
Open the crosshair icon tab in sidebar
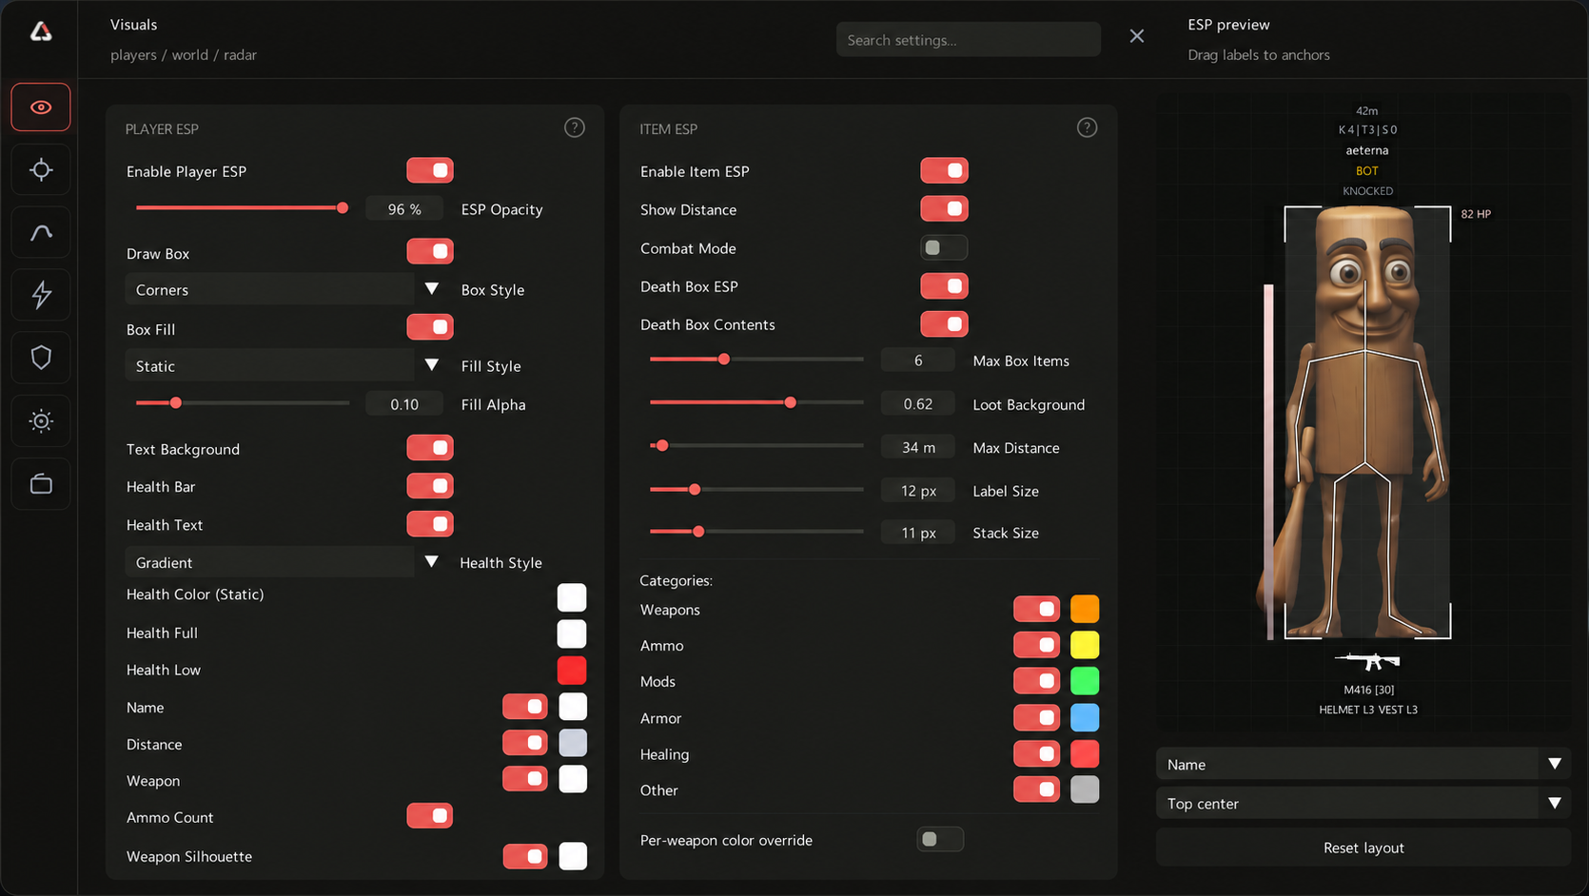pyautogui.click(x=41, y=170)
